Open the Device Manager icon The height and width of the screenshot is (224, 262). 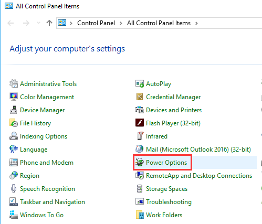pyautogui.click(x=14, y=110)
